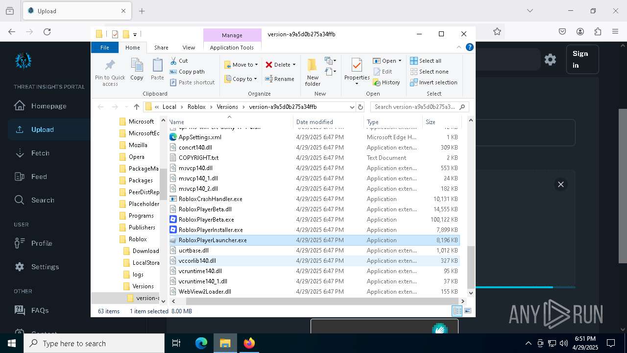Click the Sign in button
This screenshot has width=627, height=353.
click(582, 59)
